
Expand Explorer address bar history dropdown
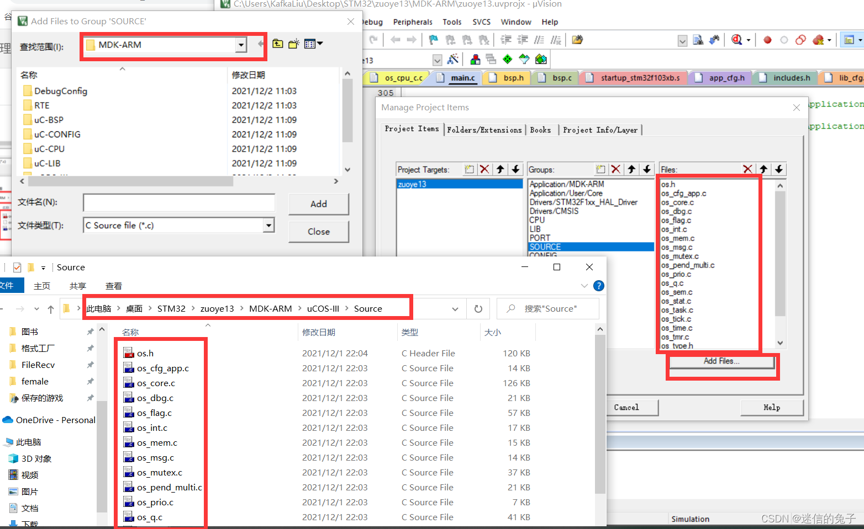pos(455,309)
